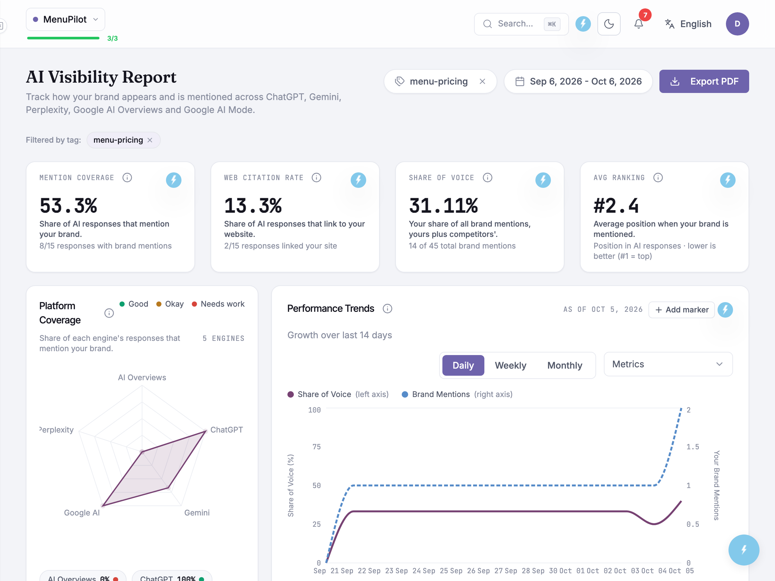This screenshot has height=581, width=775.
Task: Click the Export PDF button
Action: [x=704, y=81]
